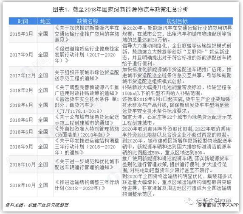Screen dimensions: 243x214
Task: Click the @前瞻经济学人APP watermark
Action: pyautogui.click(x=218, y=205)
